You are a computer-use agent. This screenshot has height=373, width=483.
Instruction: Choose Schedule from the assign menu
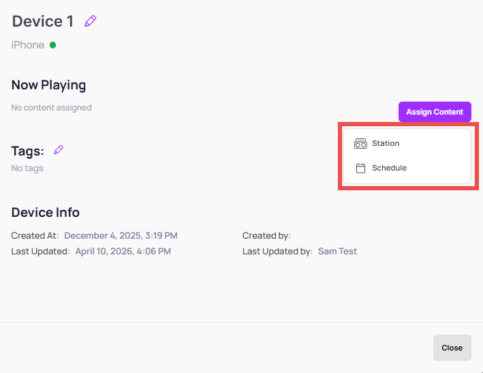pyautogui.click(x=407, y=168)
